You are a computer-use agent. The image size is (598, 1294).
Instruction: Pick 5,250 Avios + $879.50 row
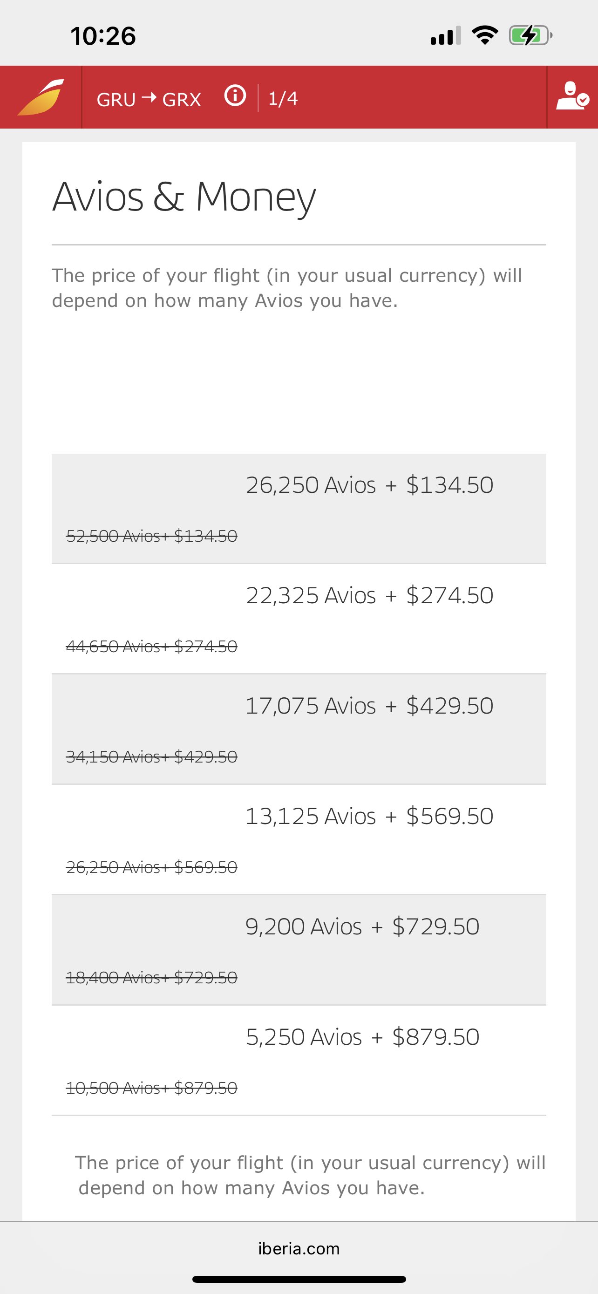click(x=299, y=1061)
